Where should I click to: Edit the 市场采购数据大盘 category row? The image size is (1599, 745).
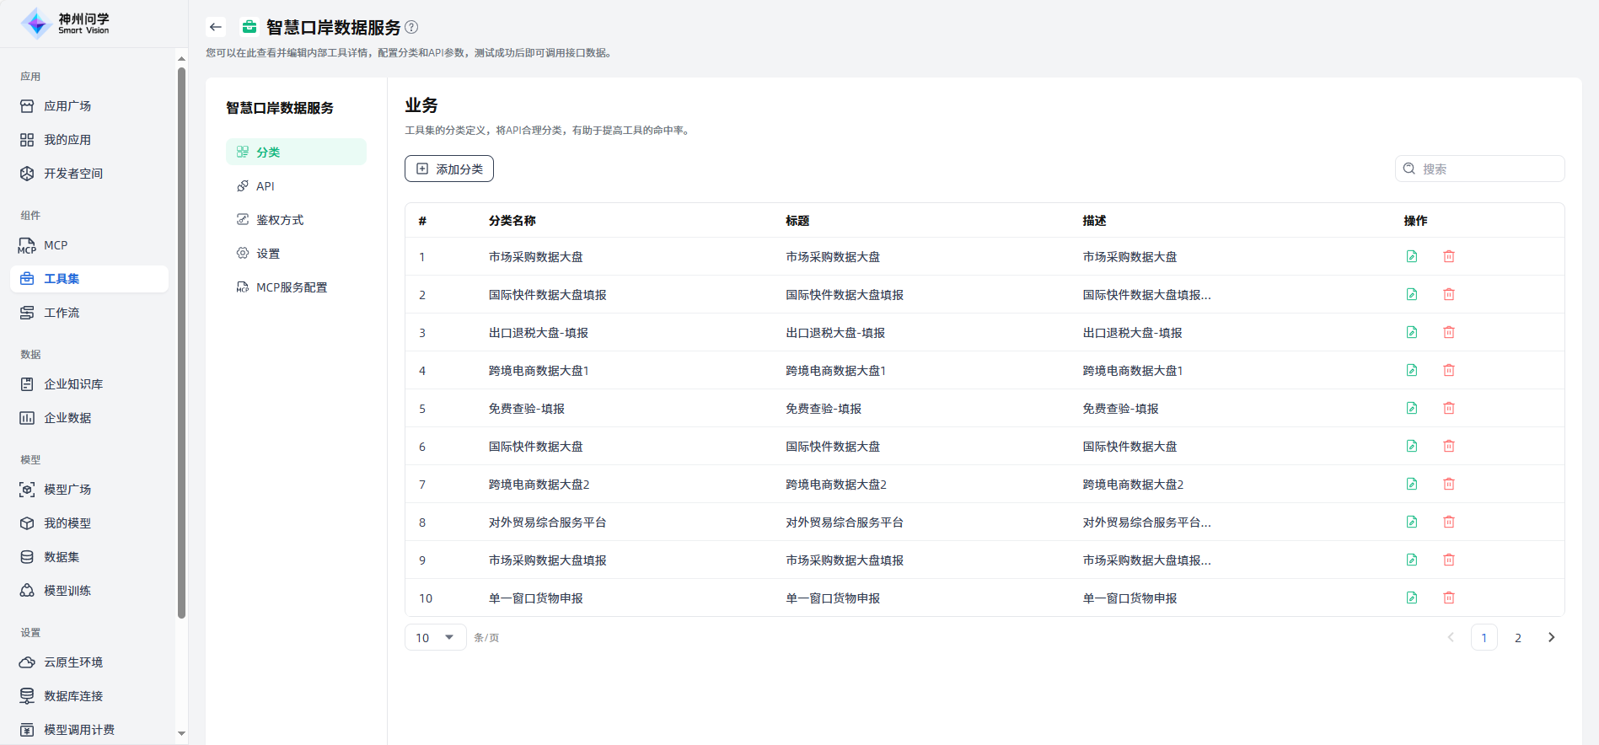click(1412, 256)
